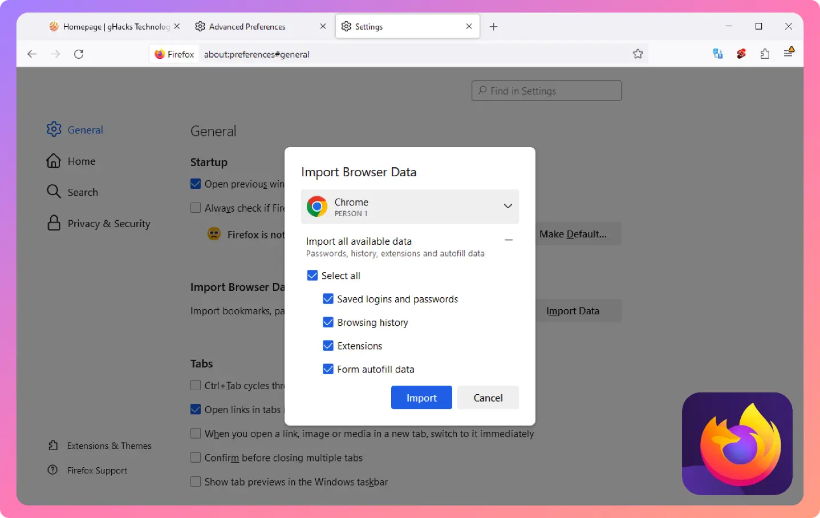820x518 pixels.
Task: Open new tab with plus icon
Action: pyautogui.click(x=494, y=27)
